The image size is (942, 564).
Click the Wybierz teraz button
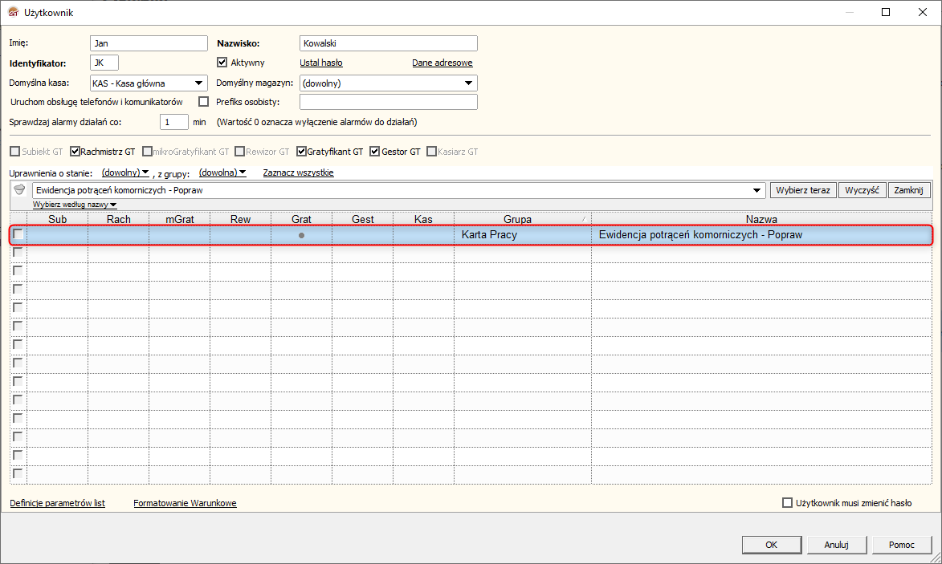803,190
